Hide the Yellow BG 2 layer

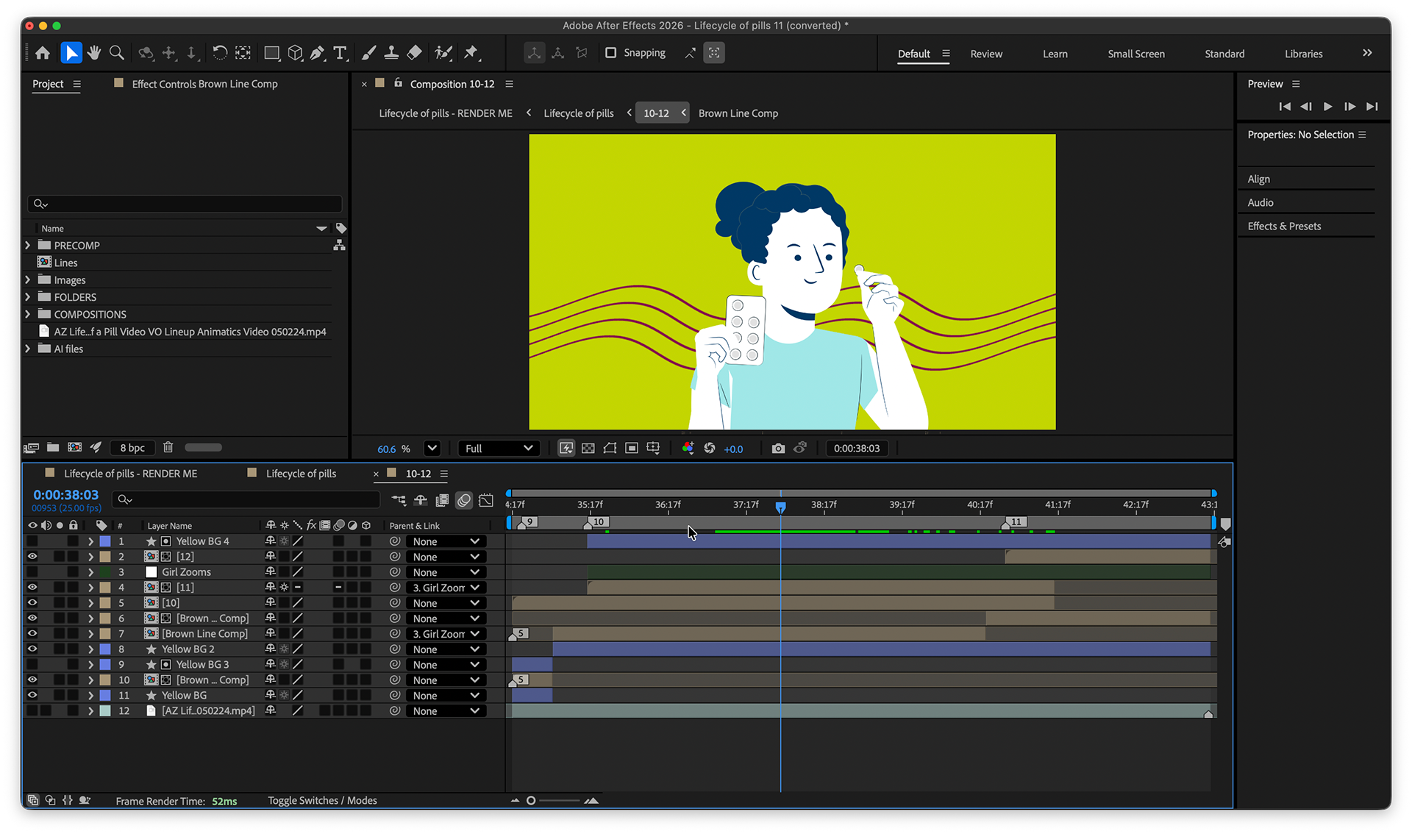pos(32,649)
